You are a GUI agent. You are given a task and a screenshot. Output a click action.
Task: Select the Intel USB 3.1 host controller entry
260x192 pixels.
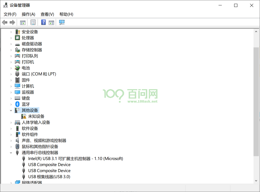pos(76,158)
